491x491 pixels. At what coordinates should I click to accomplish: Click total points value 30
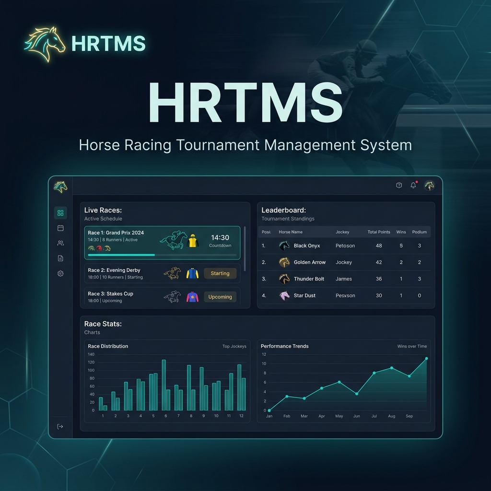coord(379,295)
